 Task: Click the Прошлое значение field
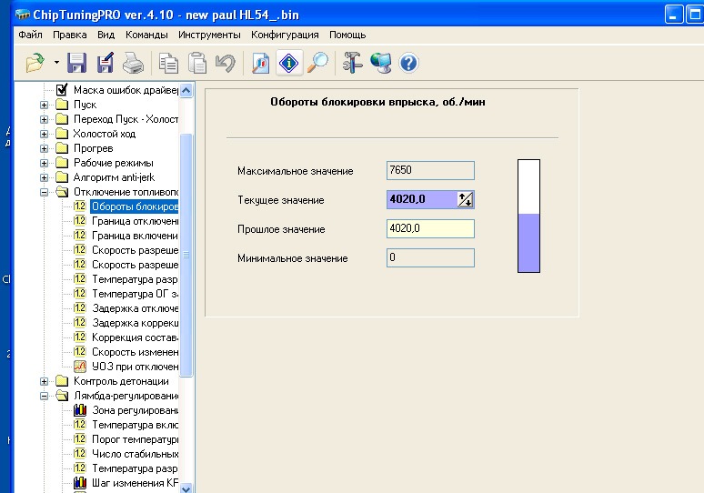[x=430, y=228]
